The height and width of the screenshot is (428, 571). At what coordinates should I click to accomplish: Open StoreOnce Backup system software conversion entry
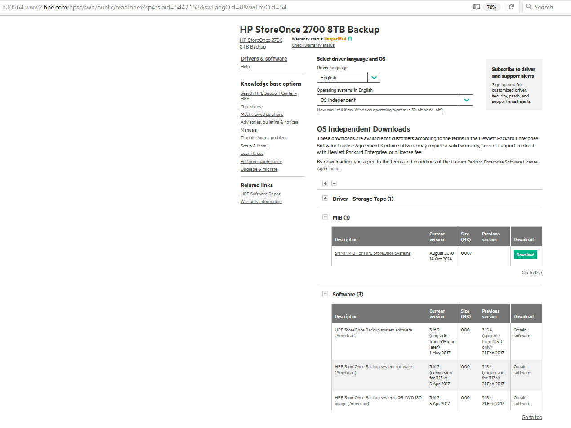[x=373, y=370]
